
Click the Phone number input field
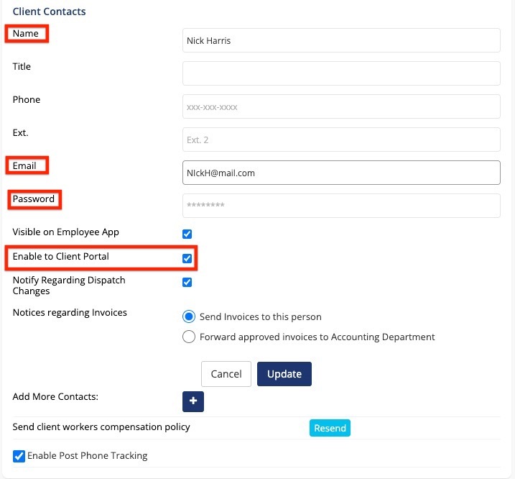(x=341, y=106)
